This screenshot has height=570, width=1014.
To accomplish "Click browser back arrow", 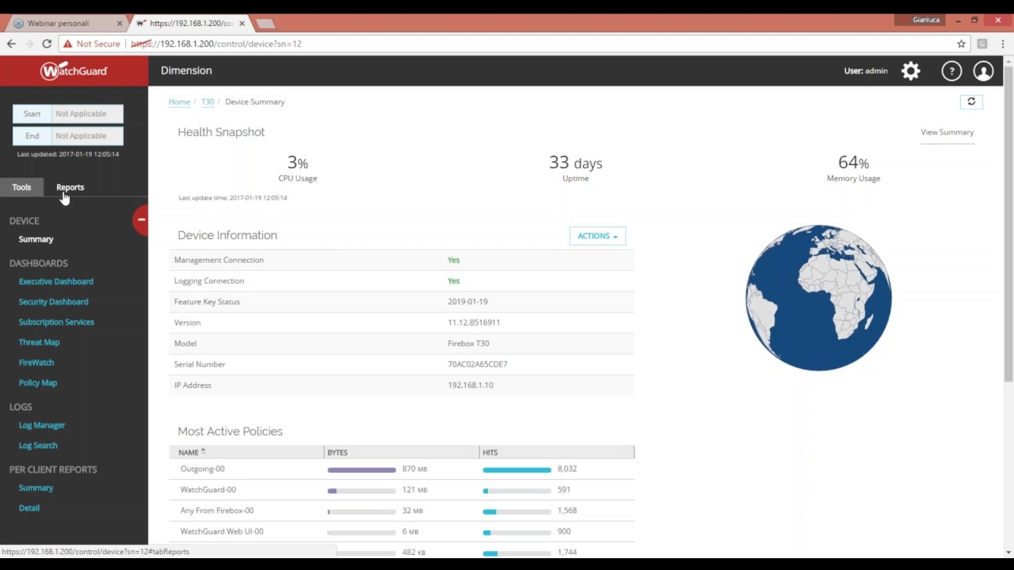I will tap(11, 44).
